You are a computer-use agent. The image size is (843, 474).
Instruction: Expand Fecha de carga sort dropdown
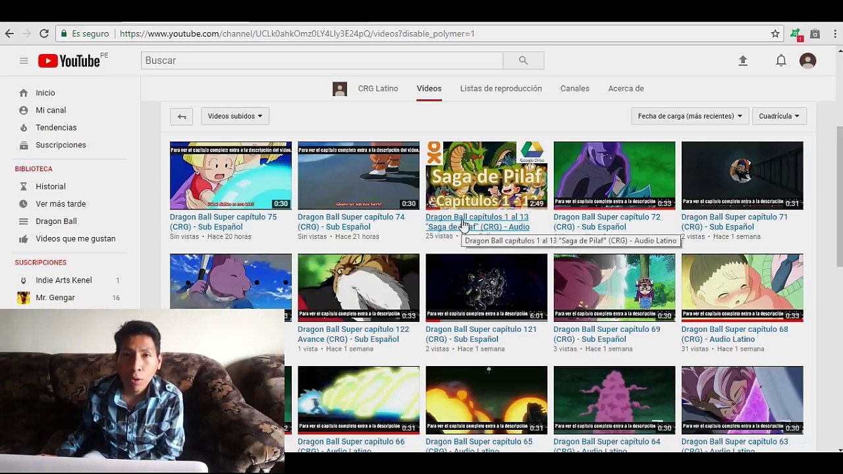(690, 117)
